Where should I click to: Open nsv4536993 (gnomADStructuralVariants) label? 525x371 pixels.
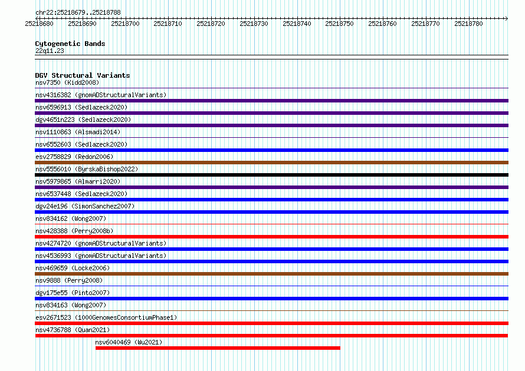pos(101,256)
